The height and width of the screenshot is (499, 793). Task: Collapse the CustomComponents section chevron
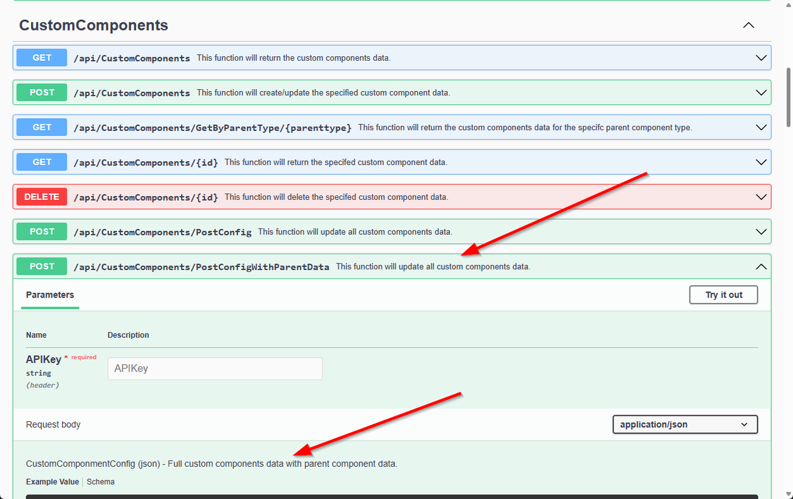tap(748, 25)
